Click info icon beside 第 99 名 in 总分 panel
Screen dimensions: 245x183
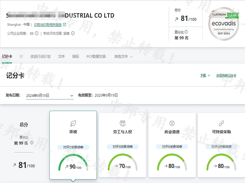pos(32,142)
